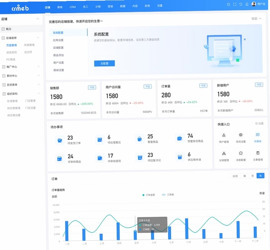Open the search icon in the header
The height and width of the screenshot is (250, 270).
[228, 4]
